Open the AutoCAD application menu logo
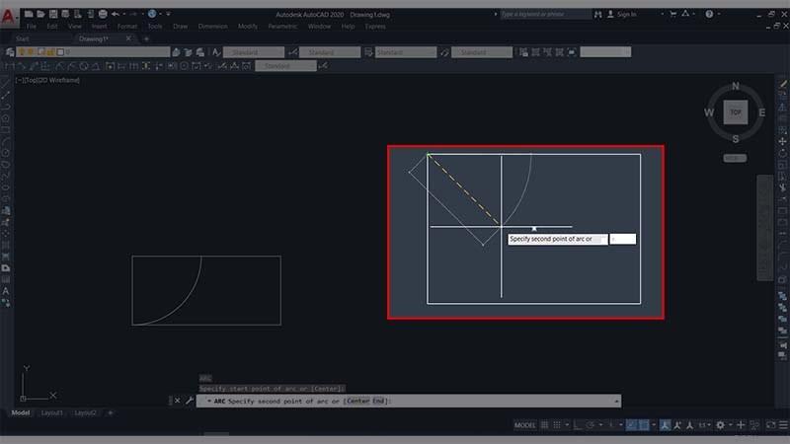This screenshot has height=444, width=790. (8, 16)
